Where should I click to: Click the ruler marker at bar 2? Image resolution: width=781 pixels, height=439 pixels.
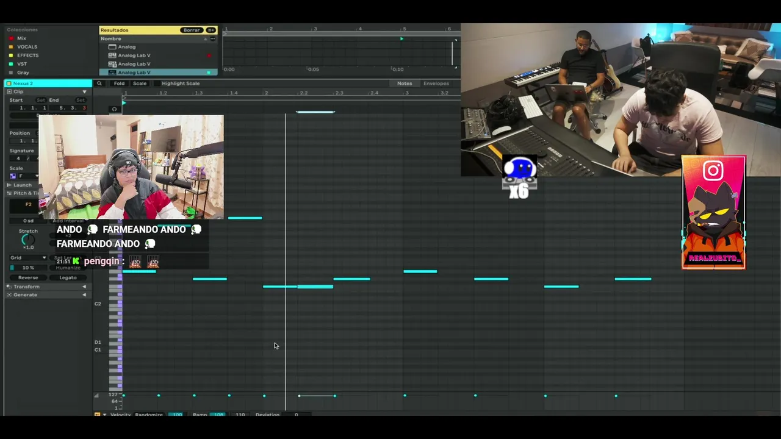[266, 93]
